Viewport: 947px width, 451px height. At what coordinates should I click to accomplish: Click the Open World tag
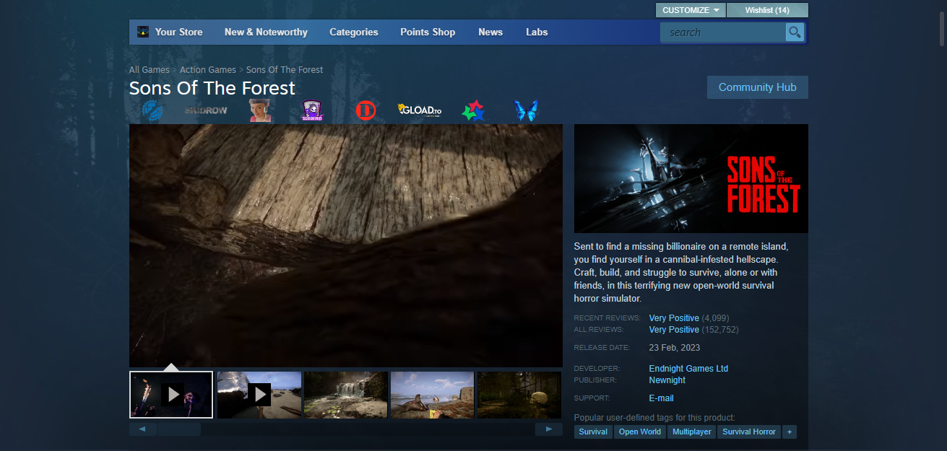coord(640,432)
